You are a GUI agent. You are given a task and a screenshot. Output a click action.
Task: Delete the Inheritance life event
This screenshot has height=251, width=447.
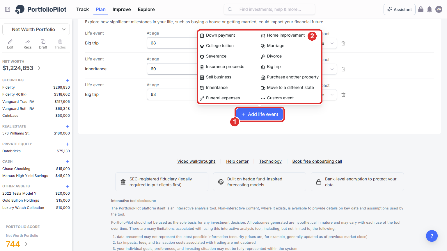click(x=343, y=69)
